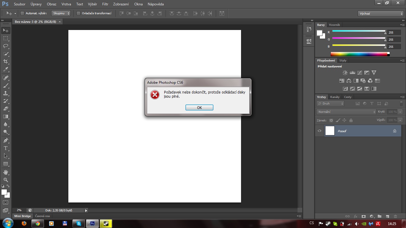406x228 pixels.
Task: Select the Horizontal Type tool
Action: [6, 148]
